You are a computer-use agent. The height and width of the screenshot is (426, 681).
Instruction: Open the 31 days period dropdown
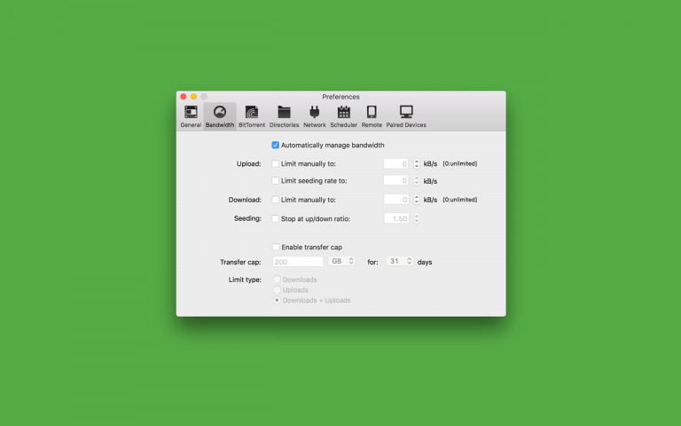[x=399, y=262]
